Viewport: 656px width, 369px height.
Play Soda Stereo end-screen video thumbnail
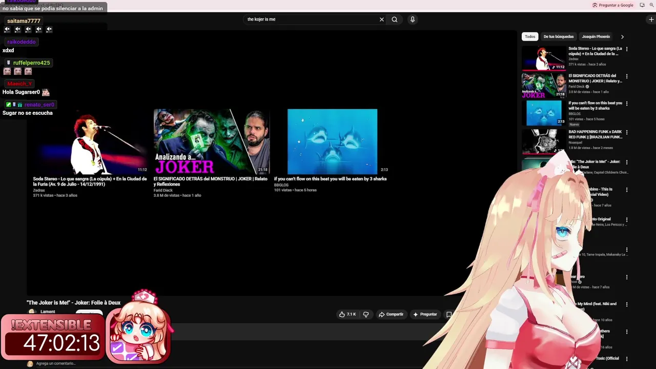[x=90, y=141]
